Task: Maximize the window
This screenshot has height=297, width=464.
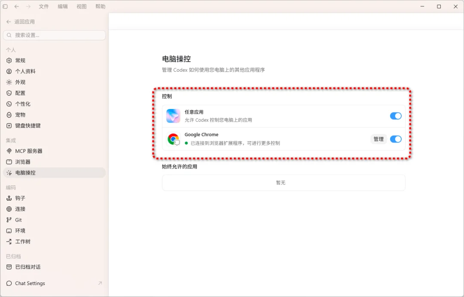Action: (x=439, y=6)
